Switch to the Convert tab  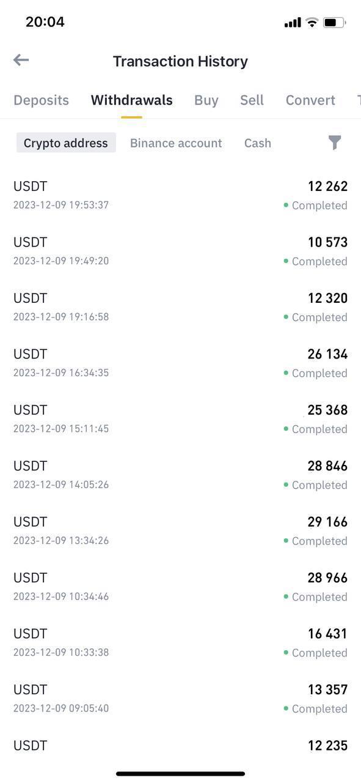[310, 100]
